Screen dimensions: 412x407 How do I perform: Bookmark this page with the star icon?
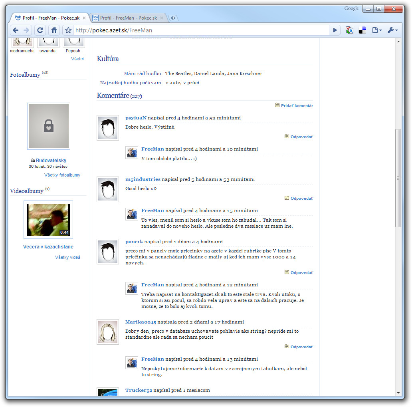pos(68,30)
